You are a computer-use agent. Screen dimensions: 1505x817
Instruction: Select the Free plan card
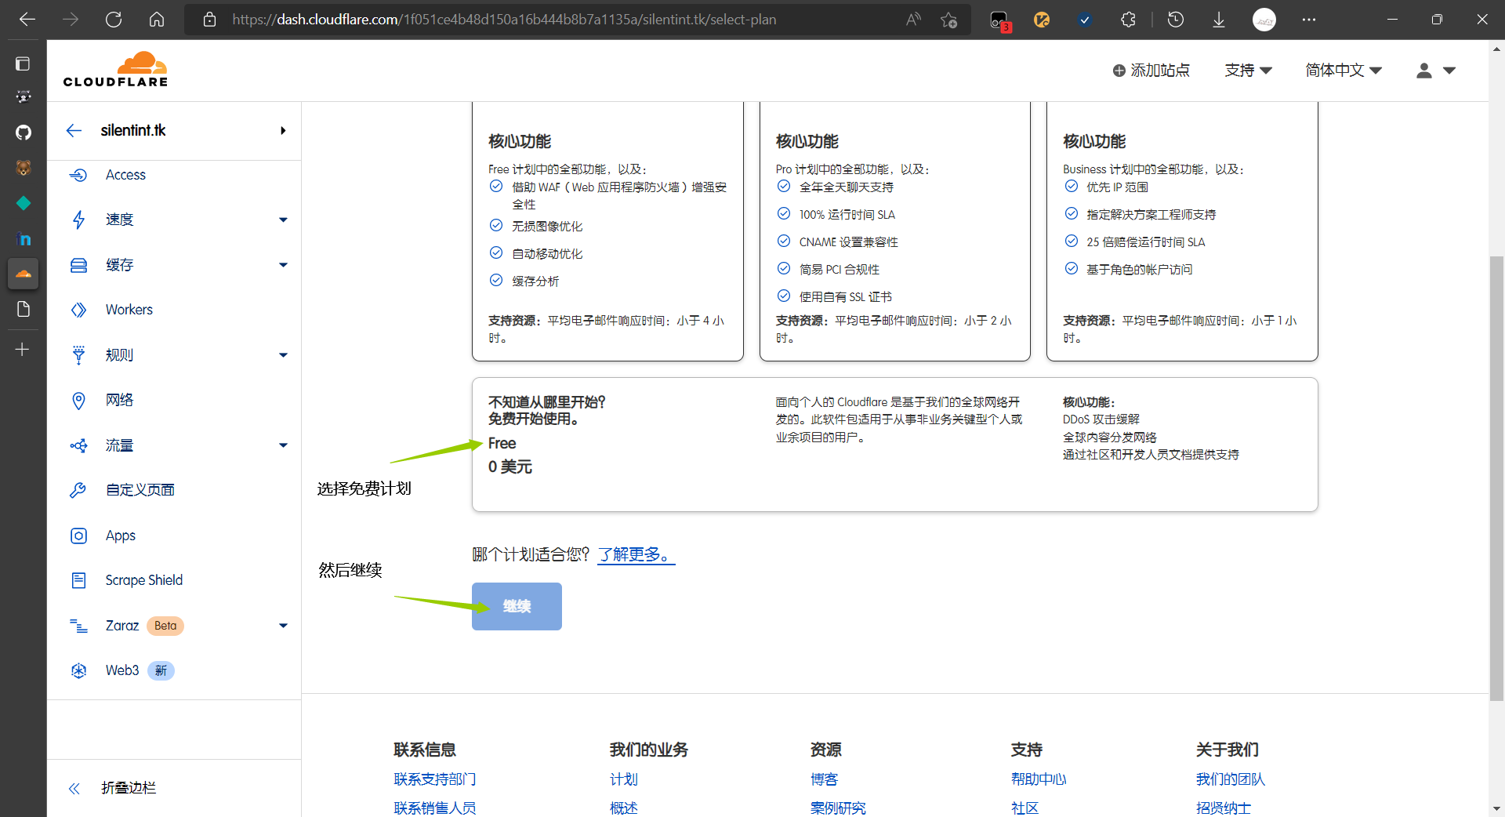(894, 445)
